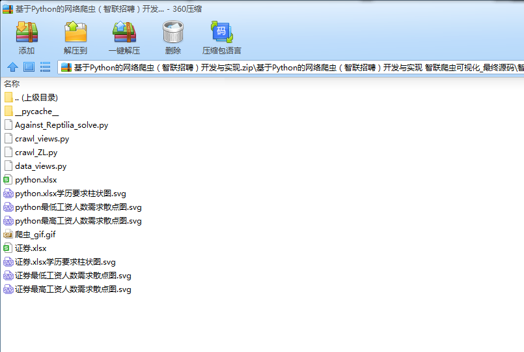Select the file name 证券.xlsx学历要求柱状图.svg
The image size is (524, 352).
[65, 262]
